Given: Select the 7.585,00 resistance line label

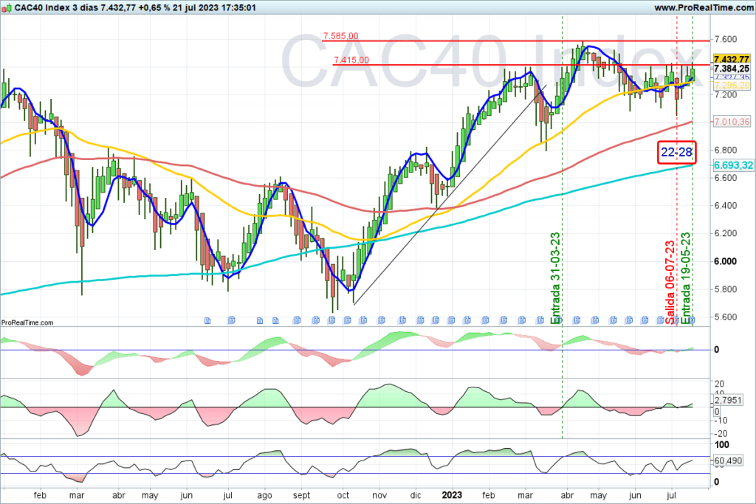Looking at the screenshot, I should click(341, 36).
